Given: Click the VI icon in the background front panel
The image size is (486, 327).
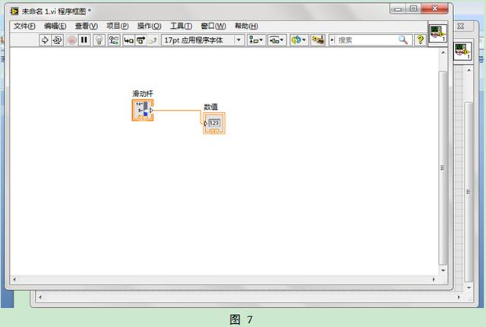Looking at the screenshot, I should (x=463, y=52).
